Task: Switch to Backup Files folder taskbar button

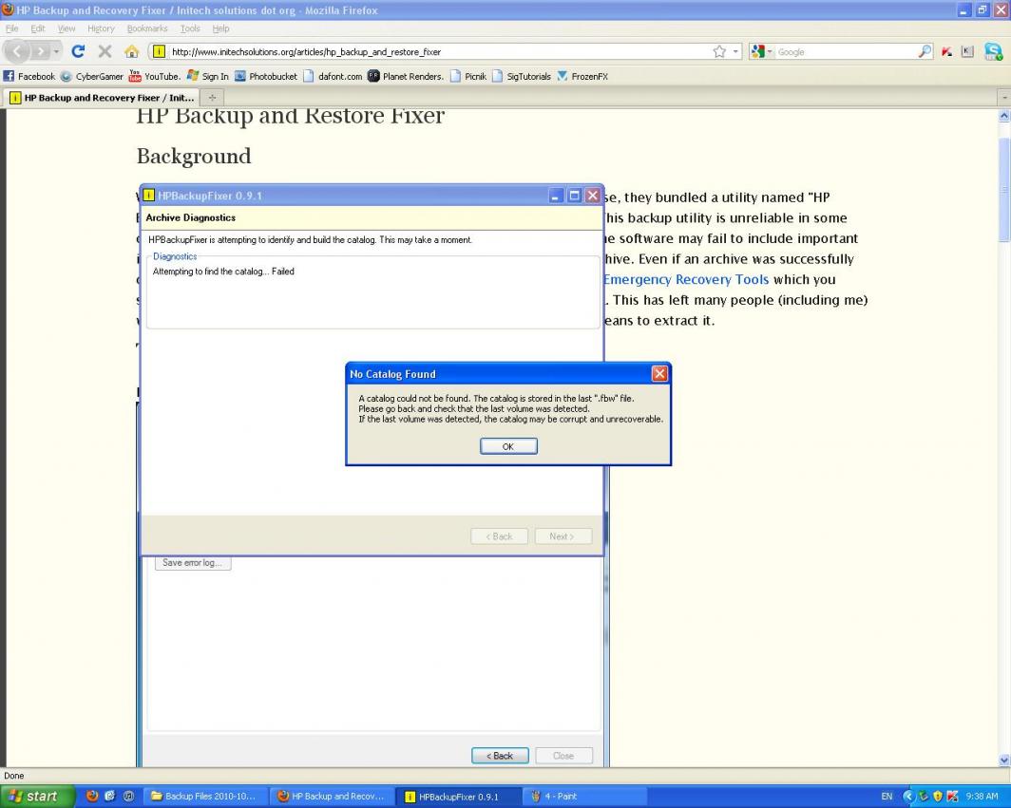Action: pos(203,797)
